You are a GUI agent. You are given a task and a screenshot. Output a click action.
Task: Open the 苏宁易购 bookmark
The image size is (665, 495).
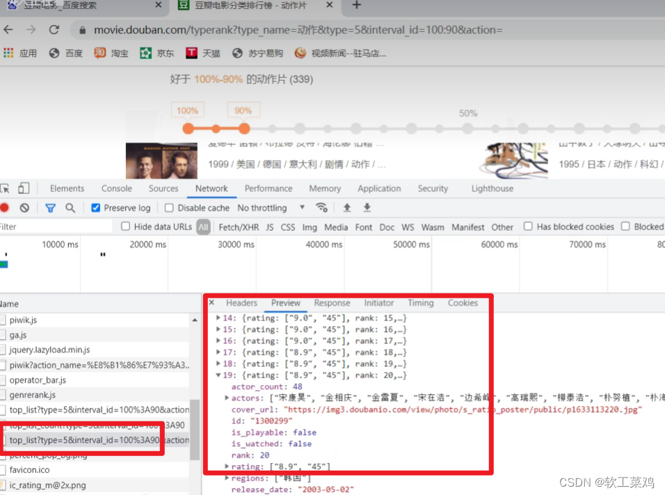(x=258, y=53)
